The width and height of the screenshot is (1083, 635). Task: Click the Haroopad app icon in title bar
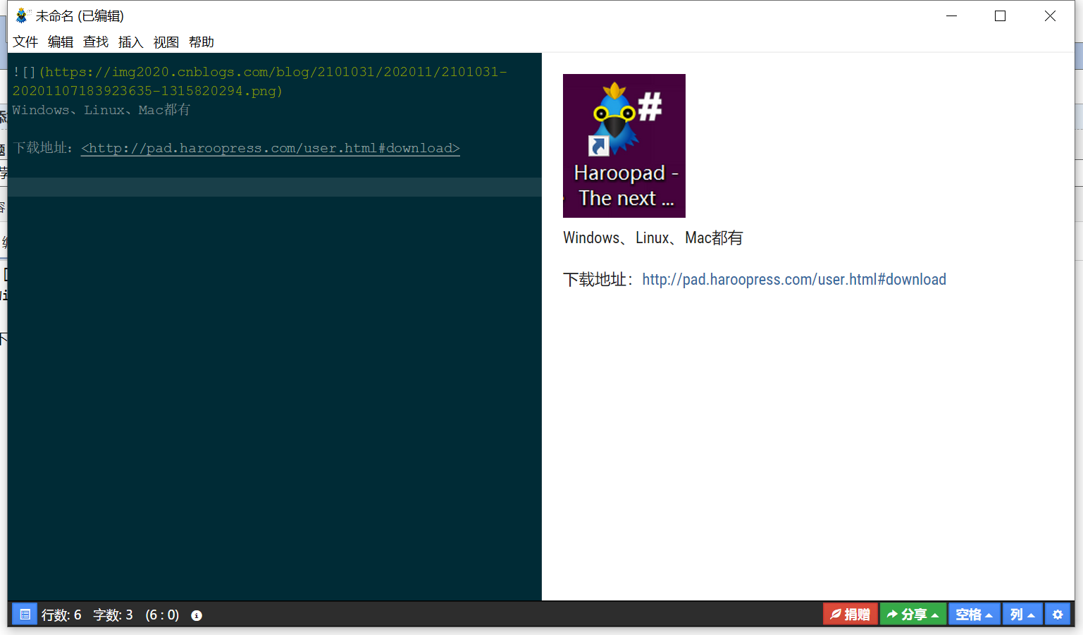[x=22, y=16]
